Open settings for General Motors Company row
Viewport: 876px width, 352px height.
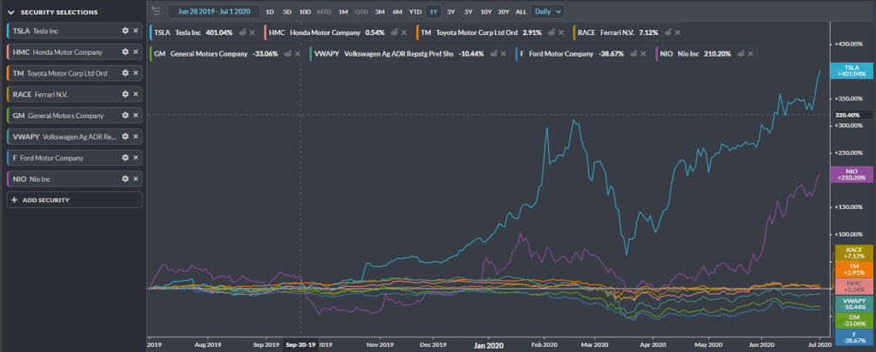point(125,115)
